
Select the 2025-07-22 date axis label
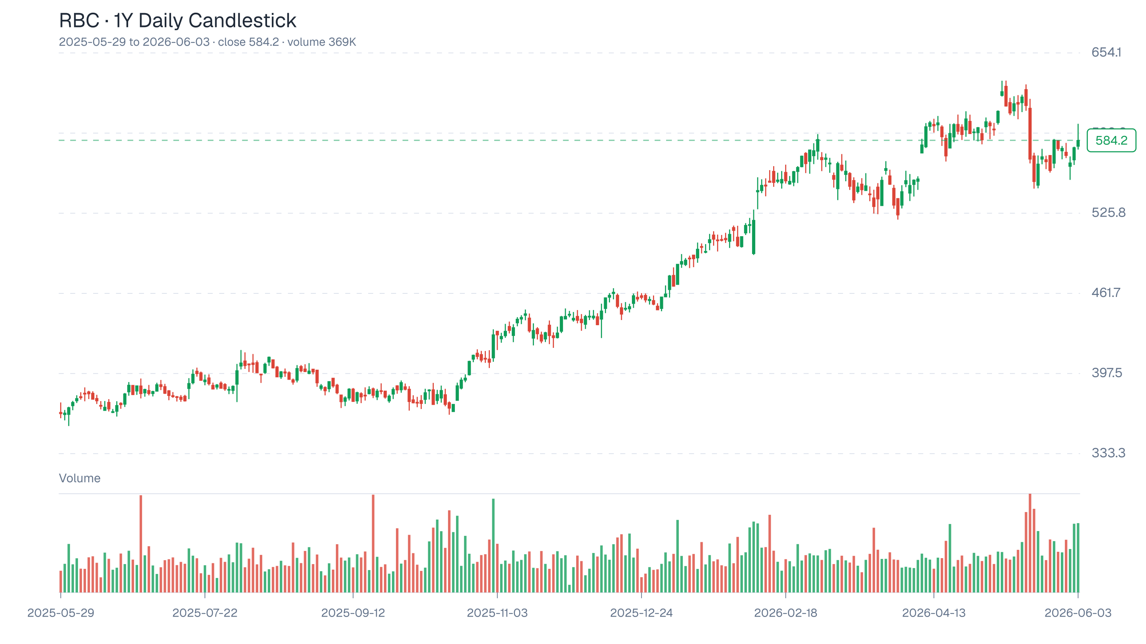(205, 613)
